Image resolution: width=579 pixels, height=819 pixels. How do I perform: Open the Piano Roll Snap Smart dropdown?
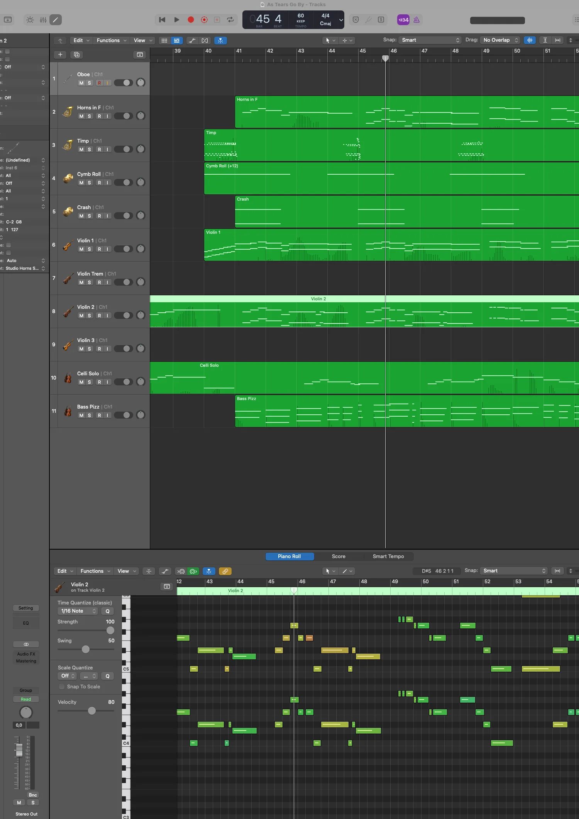click(515, 571)
